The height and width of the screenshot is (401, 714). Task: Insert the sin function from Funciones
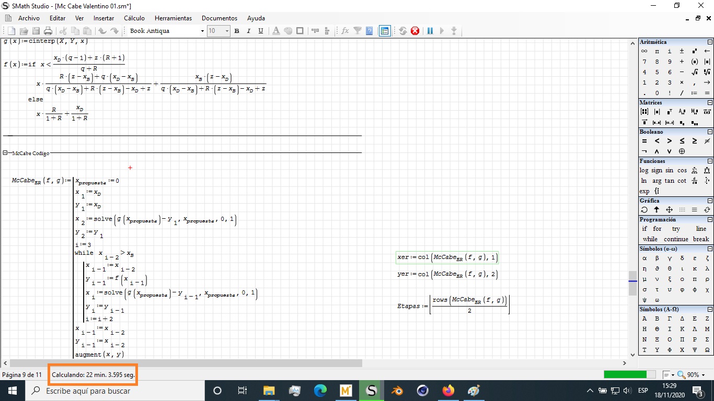click(x=670, y=170)
